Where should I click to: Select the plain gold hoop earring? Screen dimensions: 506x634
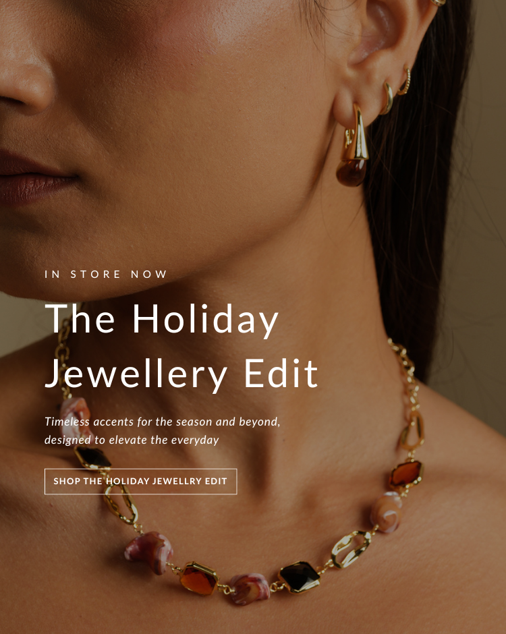click(x=387, y=99)
